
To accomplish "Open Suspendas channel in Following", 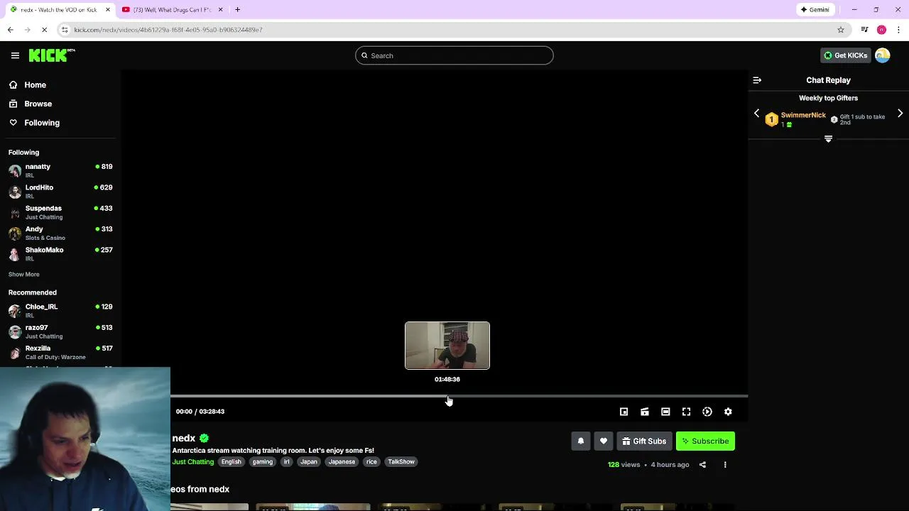I will 60,212.
